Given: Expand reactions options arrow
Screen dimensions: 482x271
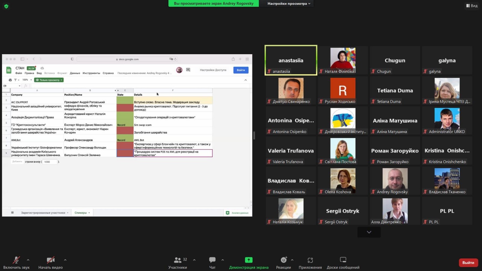Looking at the screenshot, I should [x=292, y=260].
